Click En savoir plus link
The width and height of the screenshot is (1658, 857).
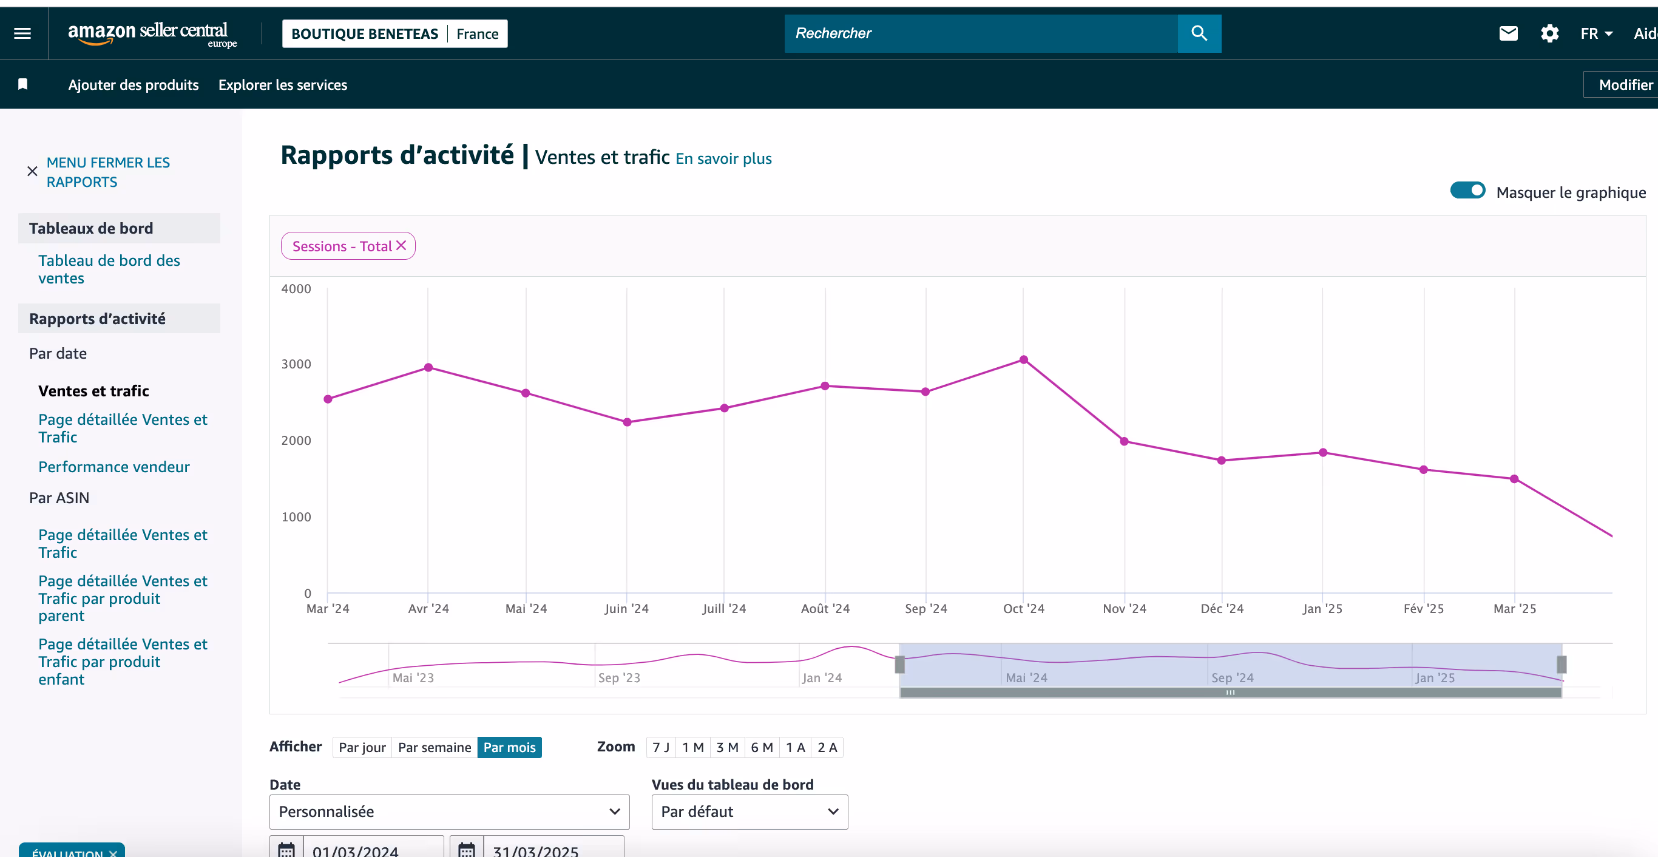(723, 158)
